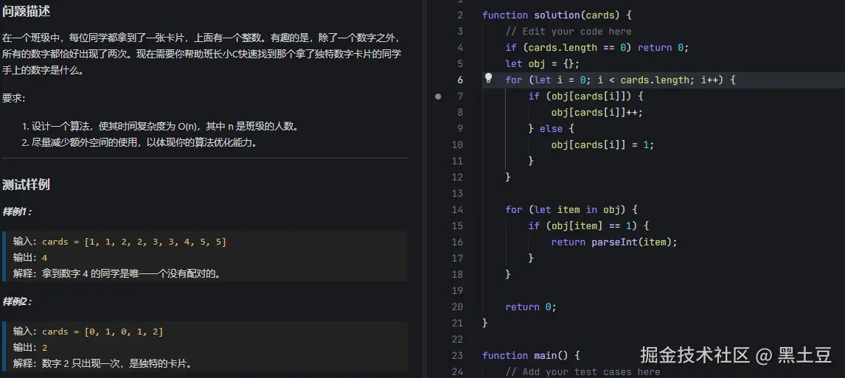
Task: Click the 要求: label
Action: pos(13,98)
